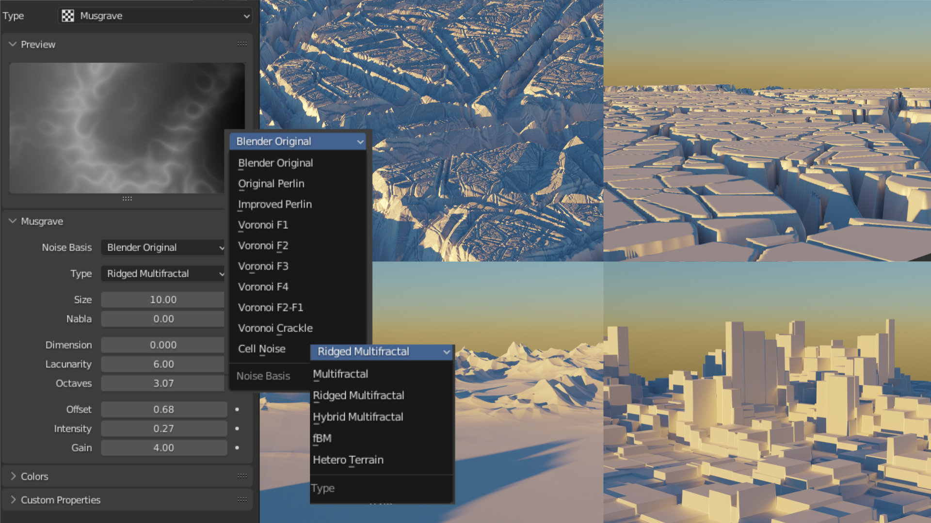Collapse the Musgrave panel
Image resolution: width=931 pixels, height=523 pixels.
(13, 221)
